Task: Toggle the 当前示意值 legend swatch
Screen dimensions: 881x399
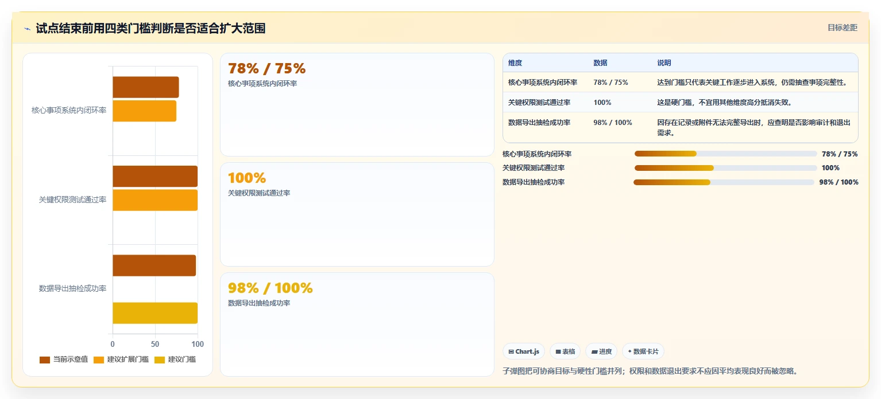Action: coord(44,359)
